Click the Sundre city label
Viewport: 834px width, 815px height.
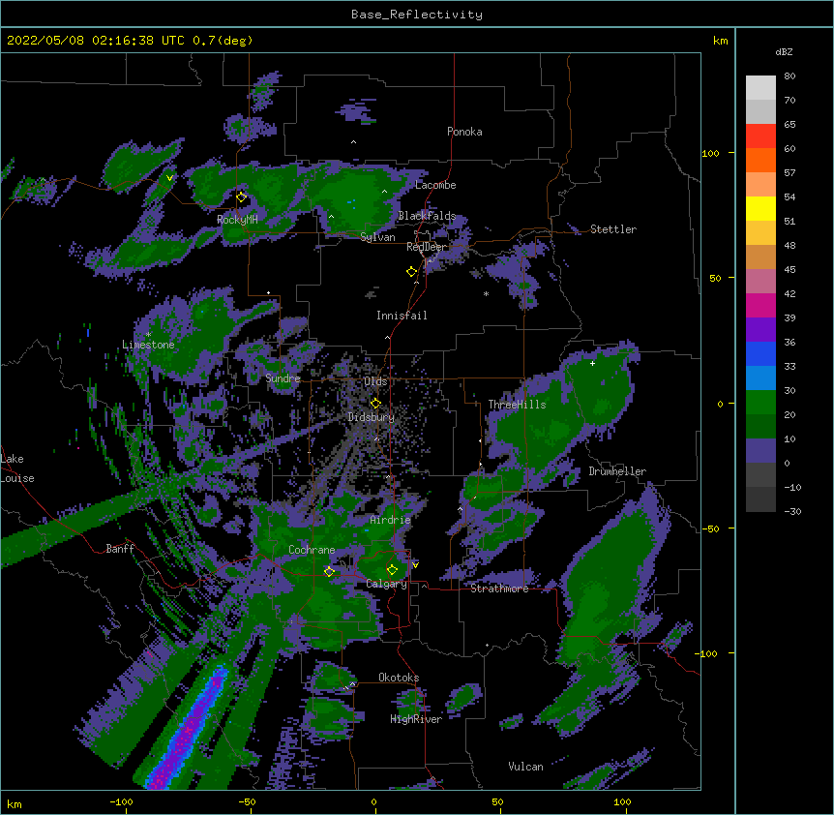point(283,378)
